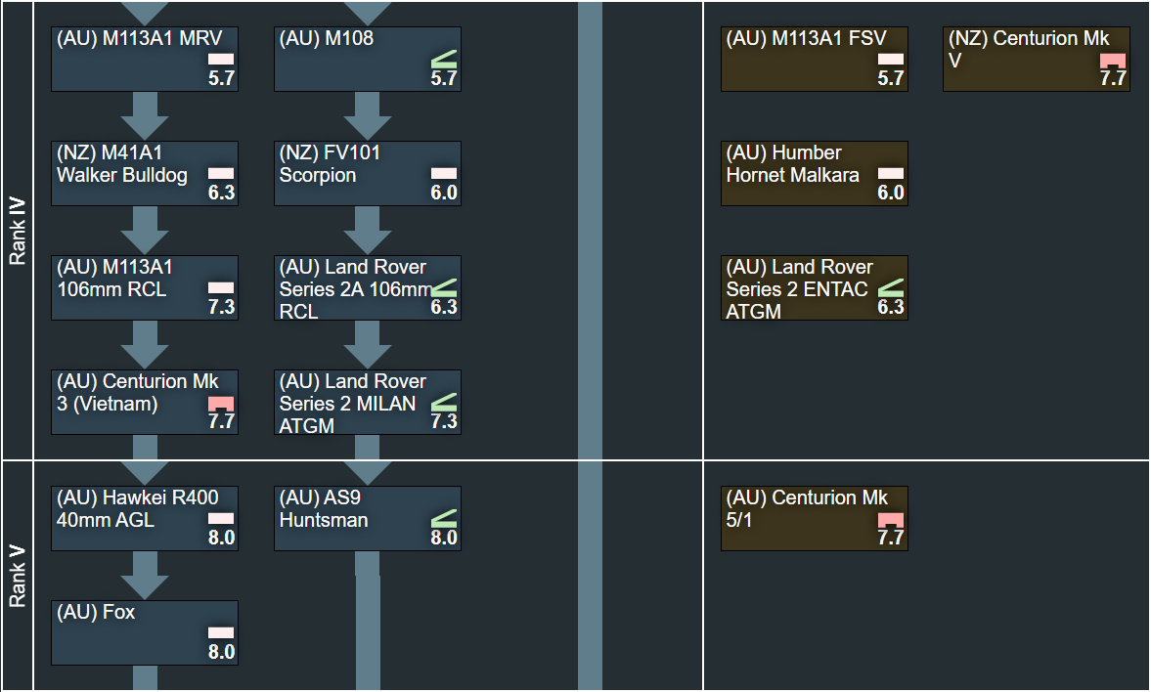Click the icon on NZ Centurion Mk V card
This screenshot has height=692, width=1151.
coord(1113,61)
